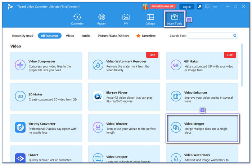Switch to the Ripper tab
The image size is (252, 165).
[102, 19]
